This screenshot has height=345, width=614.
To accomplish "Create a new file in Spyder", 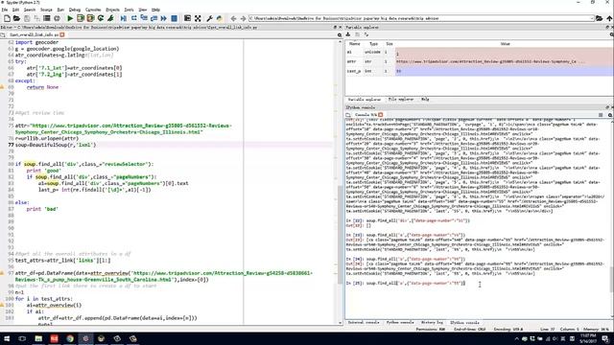I will click(7, 18).
